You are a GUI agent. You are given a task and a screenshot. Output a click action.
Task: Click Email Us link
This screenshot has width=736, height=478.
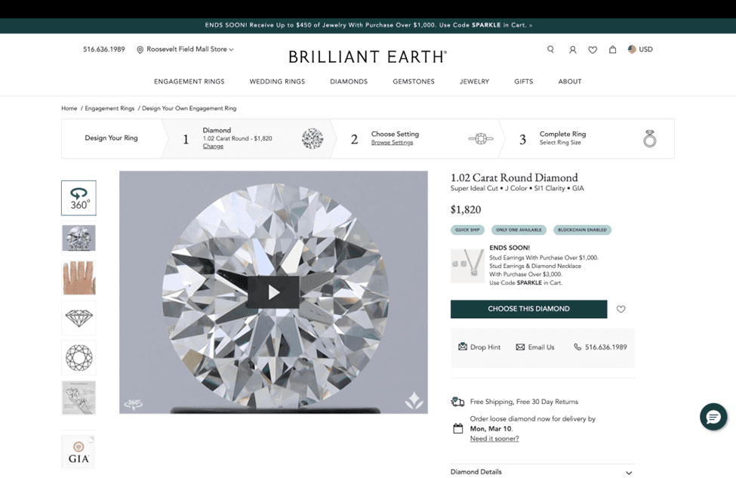535,347
